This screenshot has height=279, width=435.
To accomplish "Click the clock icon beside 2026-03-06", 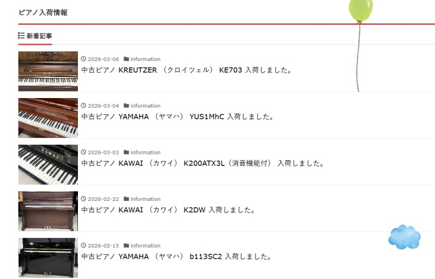I will 83,59.
